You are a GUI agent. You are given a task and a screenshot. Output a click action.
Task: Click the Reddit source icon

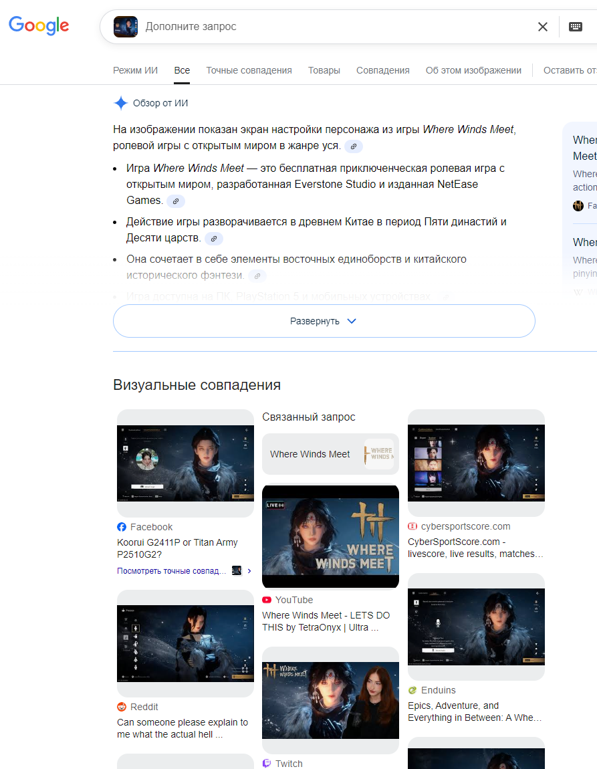[122, 707]
